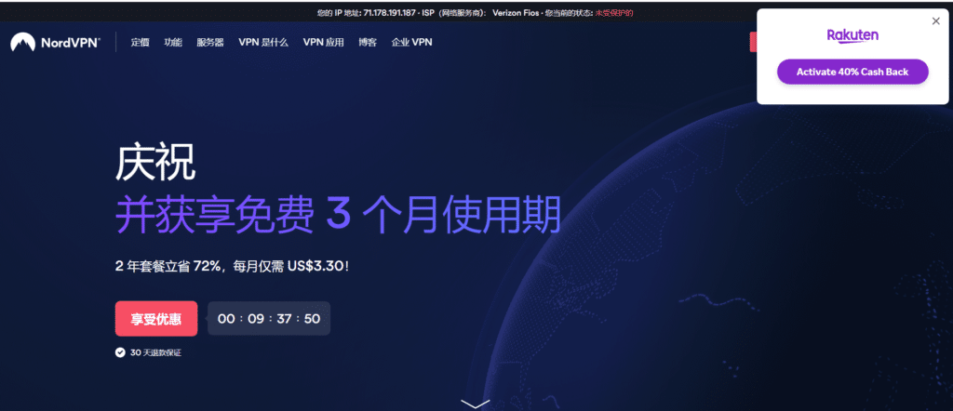Click the 并获享免费 3 个月使用期 headline
Screen dimensions: 953x411
coord(338,216)
